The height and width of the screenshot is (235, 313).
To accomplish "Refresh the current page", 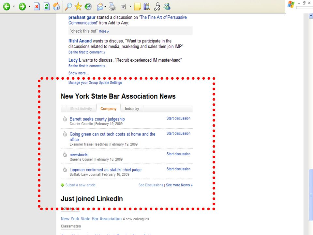I will pos(47,7).
